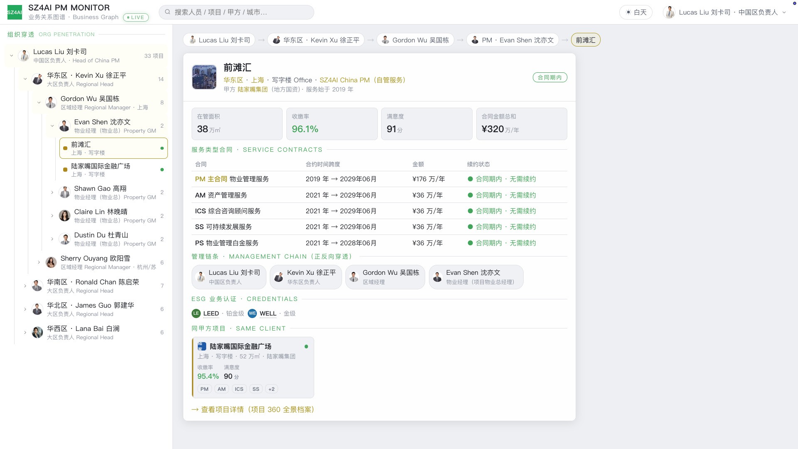Toggle the 白天 day mode switch
The height and width of the screenshot is (449, 798).
pyautogui.click(x=636, y=12)
